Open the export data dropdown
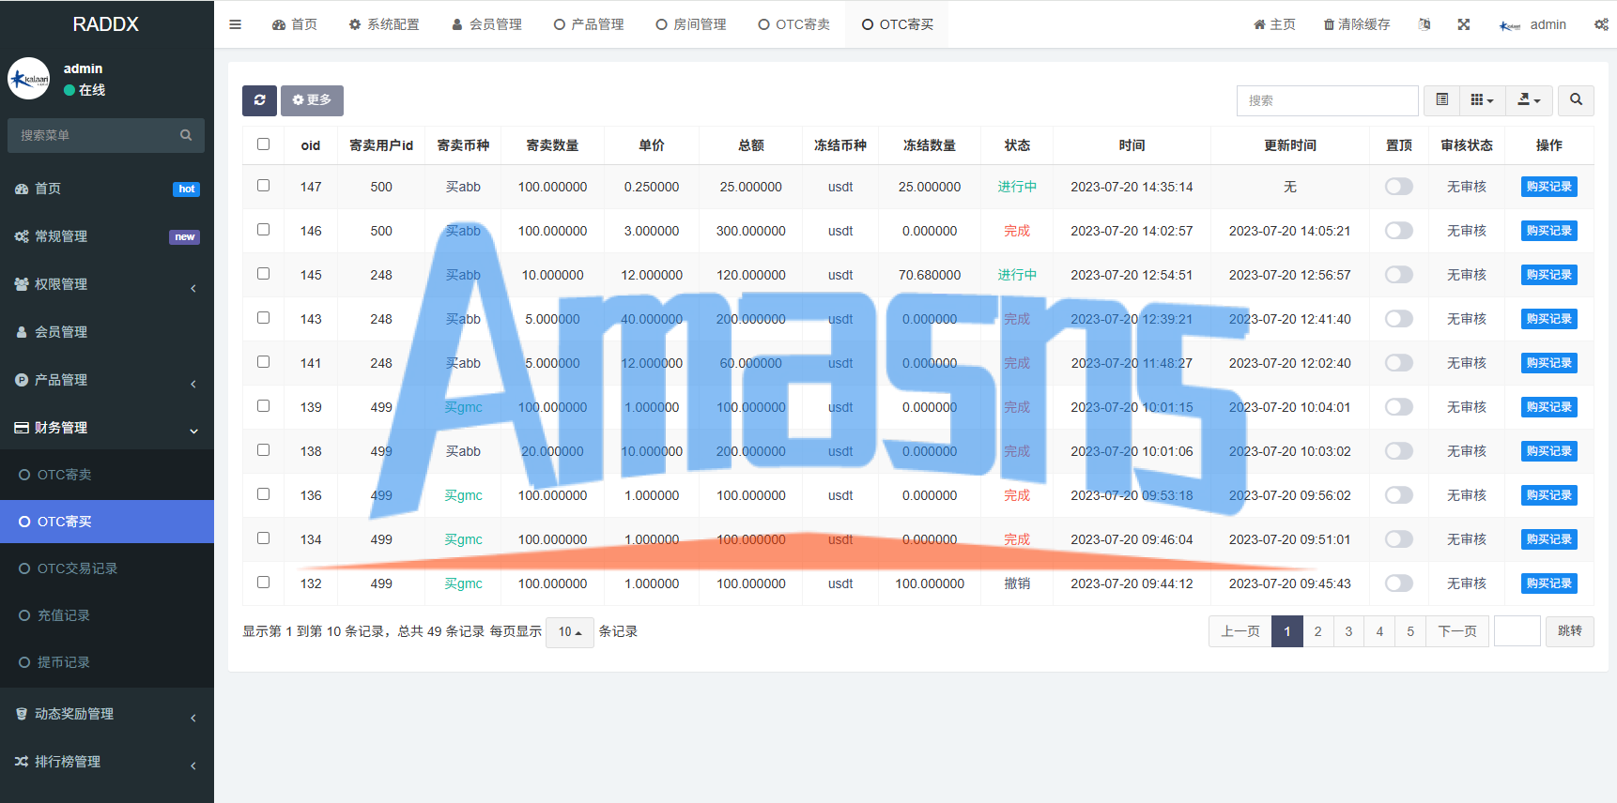The width and height of the screenshot is (1617, 803). coord(1529,100)
